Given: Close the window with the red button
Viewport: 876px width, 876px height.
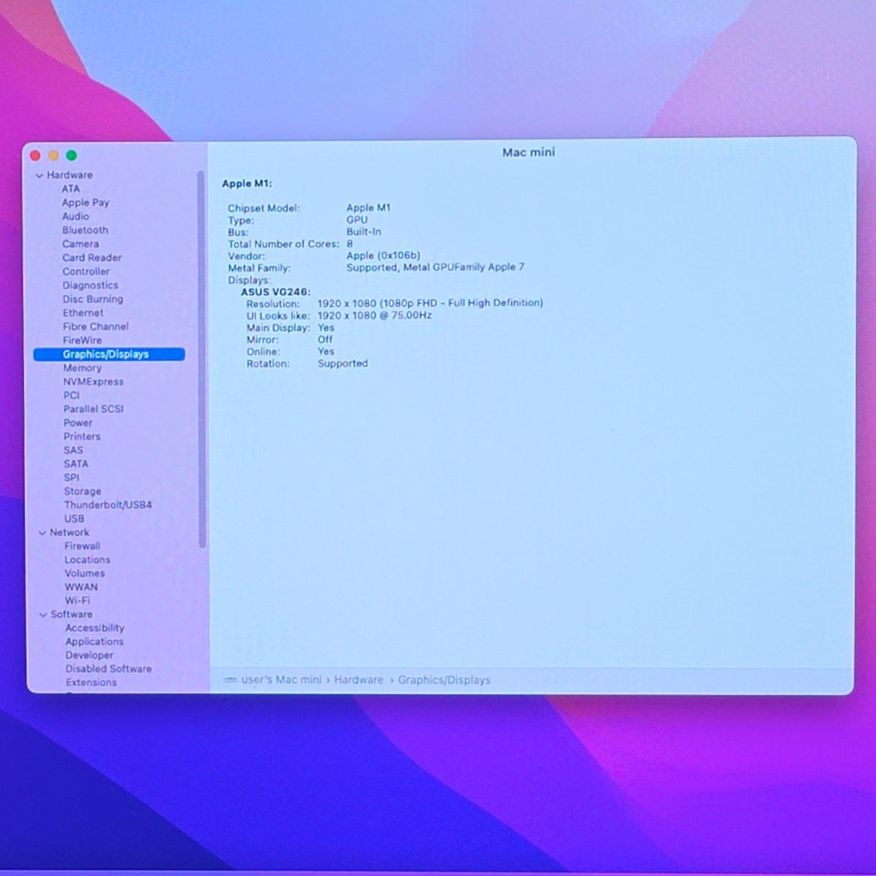Looking at the screenshot, I should coord(35,155).
